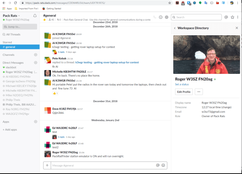Click Message #general input box

coord(103,165)
